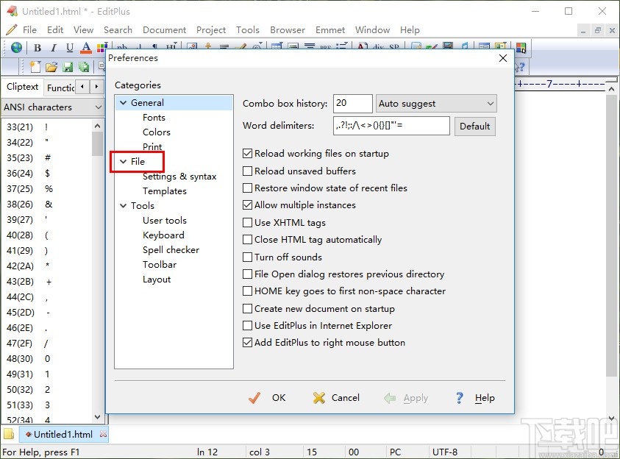Open the Browser menu
620x459 pixels.
[x=288, y=30]
